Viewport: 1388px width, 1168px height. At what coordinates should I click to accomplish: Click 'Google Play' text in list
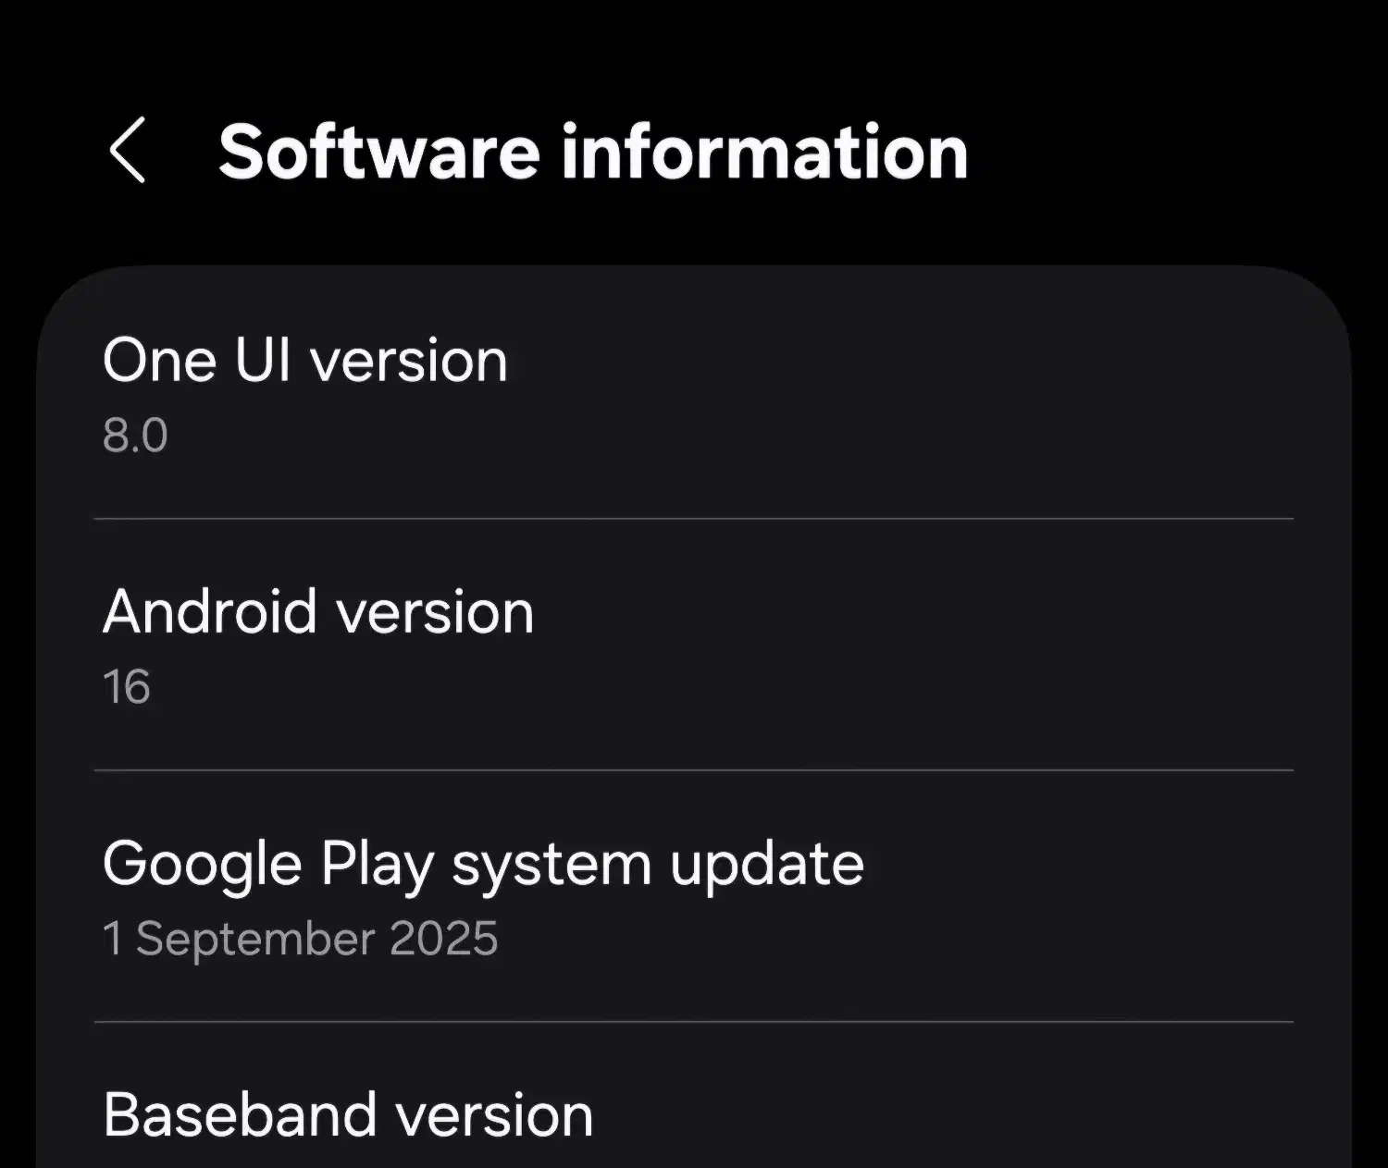[x=268, y=864]
